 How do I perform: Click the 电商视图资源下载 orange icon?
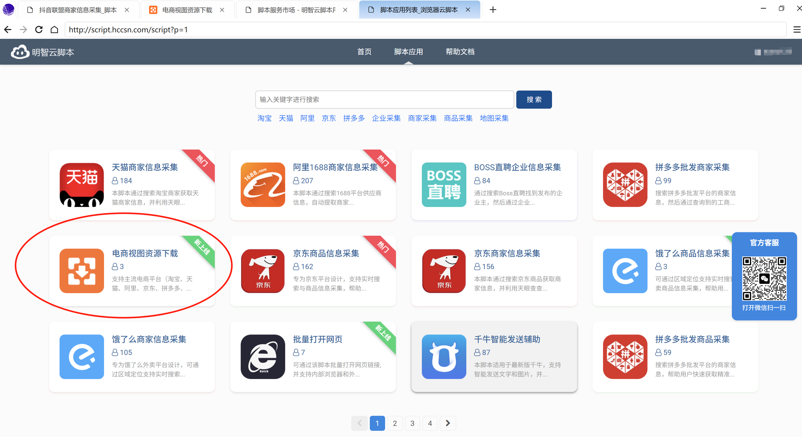(82, 271)
